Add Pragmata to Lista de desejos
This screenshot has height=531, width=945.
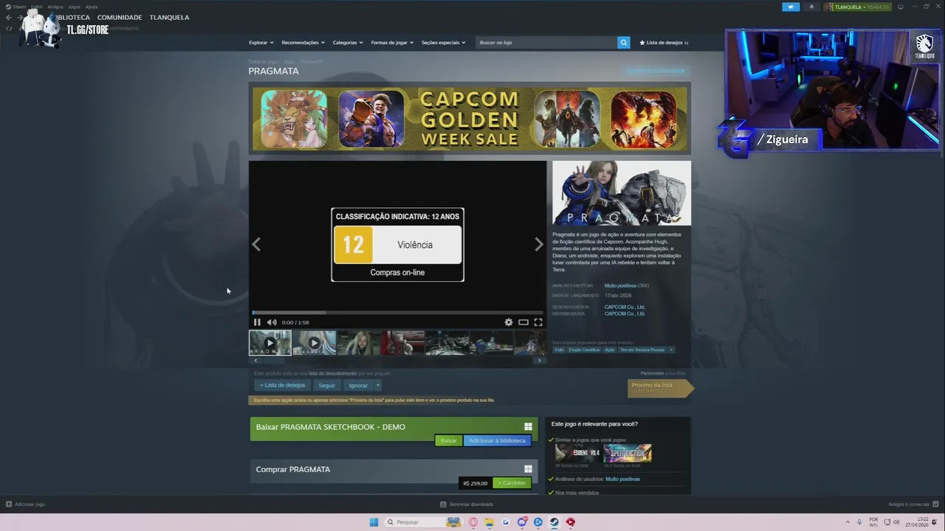point(282,385)
